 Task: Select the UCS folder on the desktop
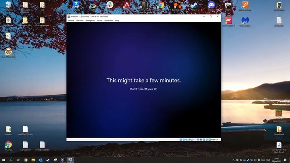point(42,5)
